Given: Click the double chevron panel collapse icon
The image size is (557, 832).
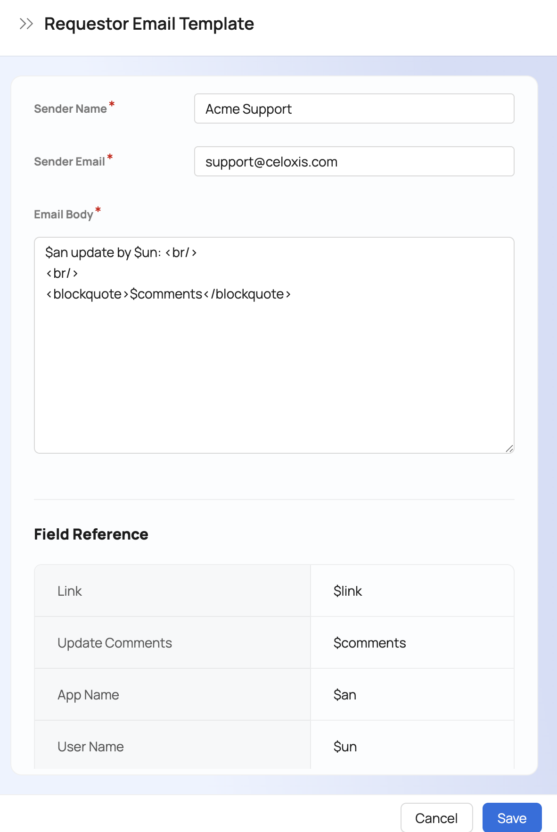Looking at the screenshot, I should [x=26, y=24].
